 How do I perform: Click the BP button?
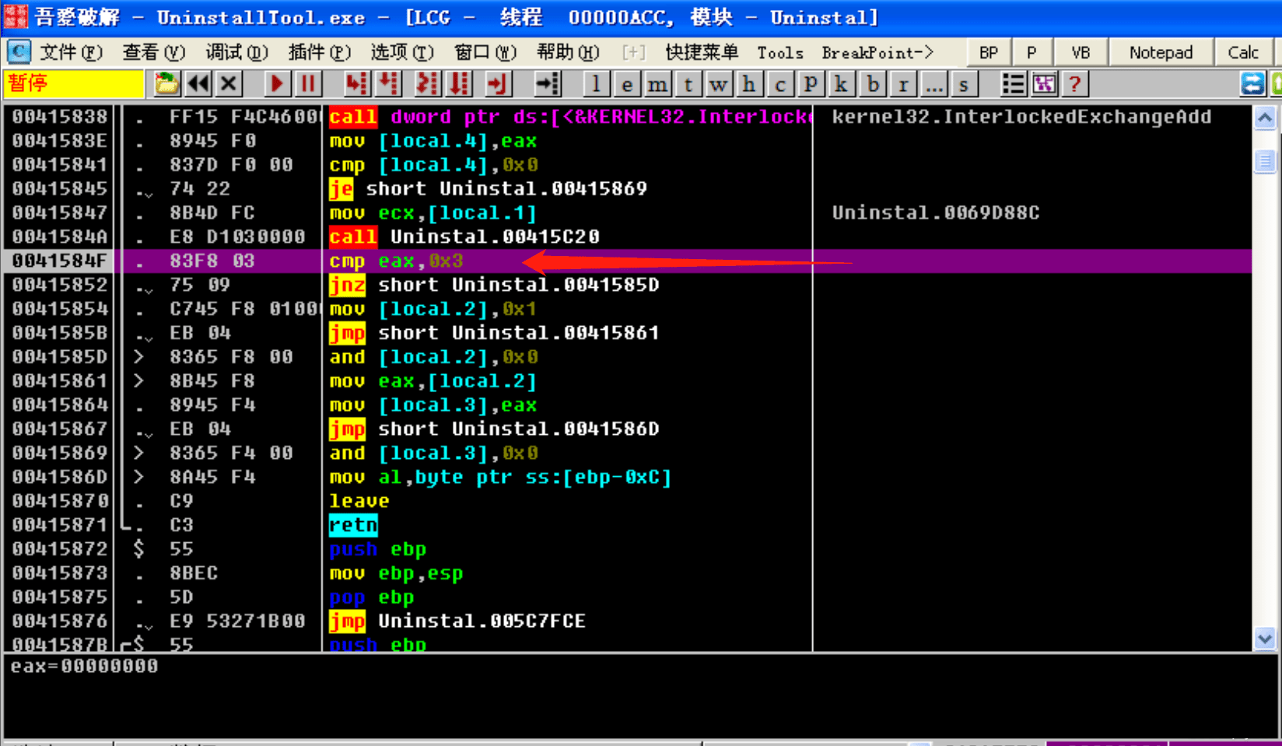click(x=989, y=52)
